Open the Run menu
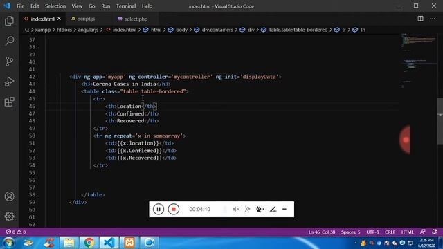This screenshot has width=443, height=249. coord(106,6)
